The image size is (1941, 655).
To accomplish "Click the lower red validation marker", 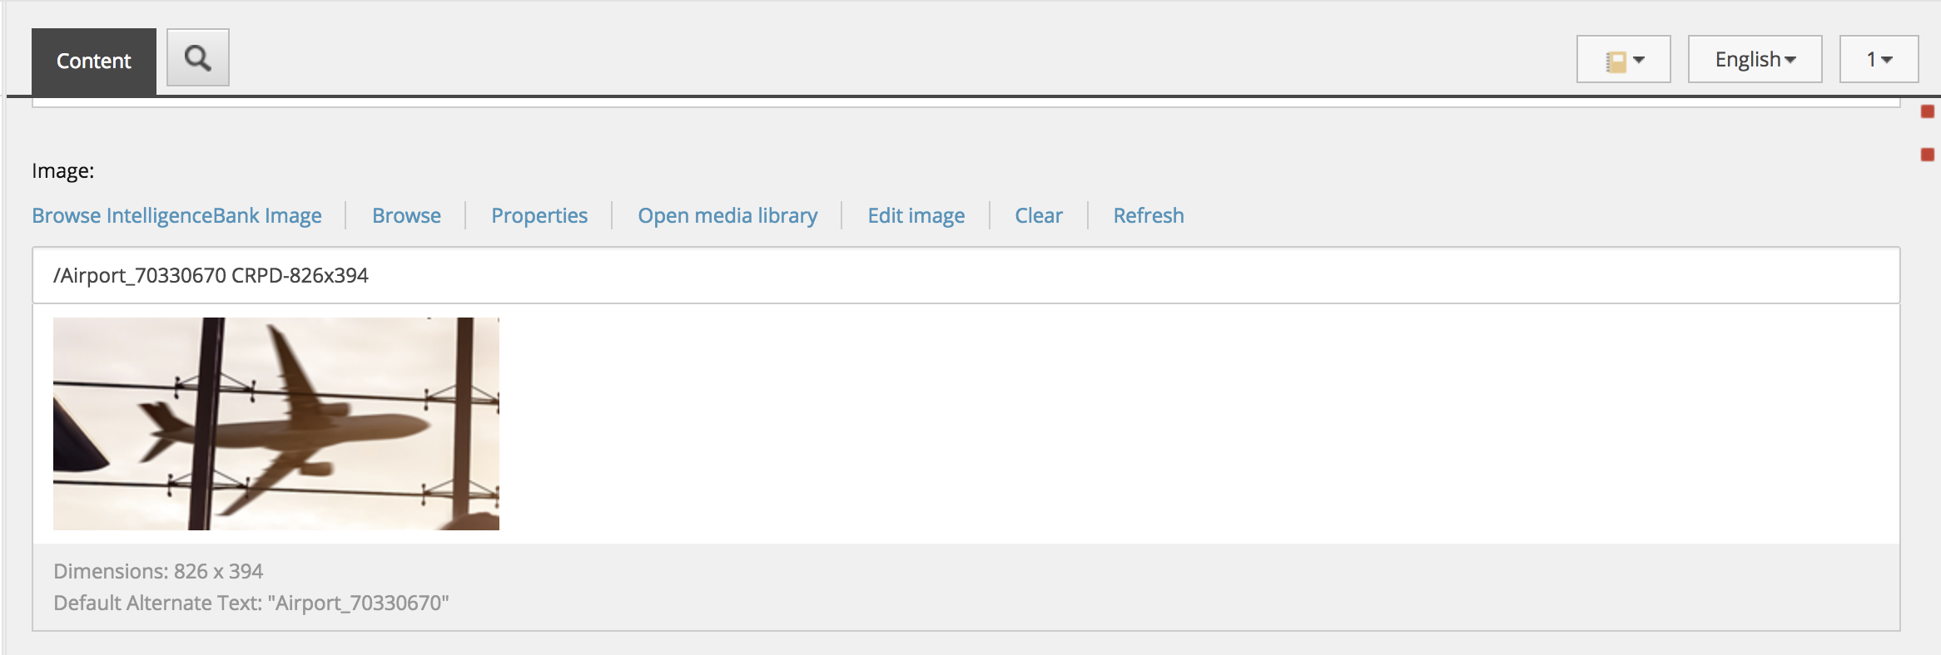I will click(x=1927, y=155).
